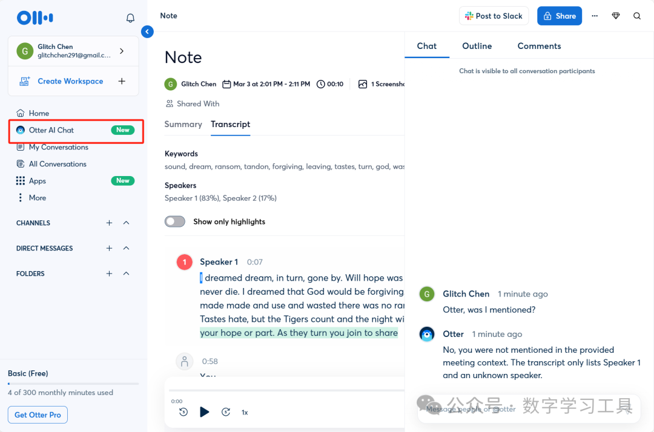Rewind five seconds

183,412
